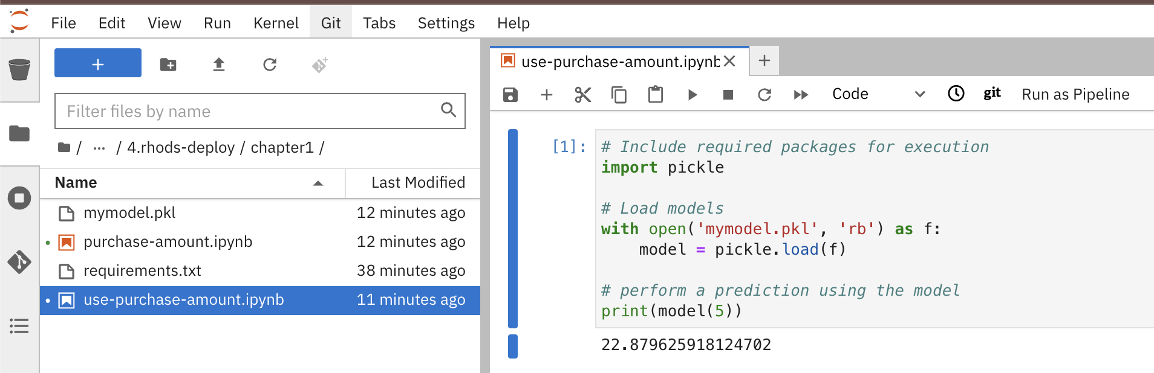
Task: Open the Git menu
Action: point(331,23)
